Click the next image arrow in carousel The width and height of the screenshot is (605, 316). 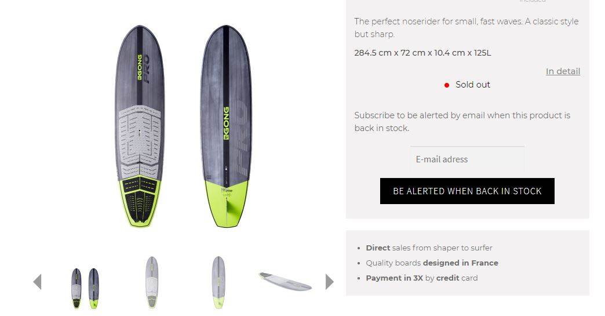pos(330,282)
